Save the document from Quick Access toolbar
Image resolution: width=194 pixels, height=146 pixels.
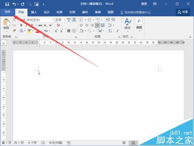(x=7, y=4)
